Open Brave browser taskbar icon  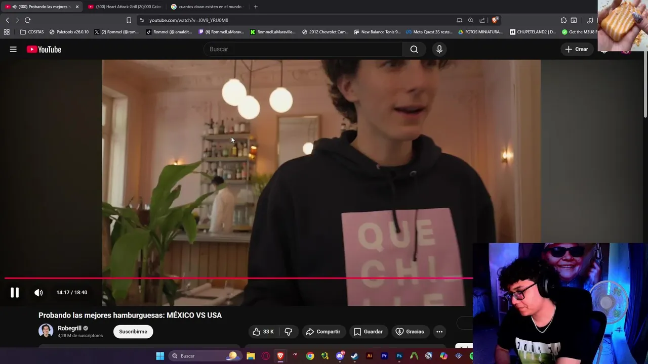pyautogui.click(x=280, y=356)
